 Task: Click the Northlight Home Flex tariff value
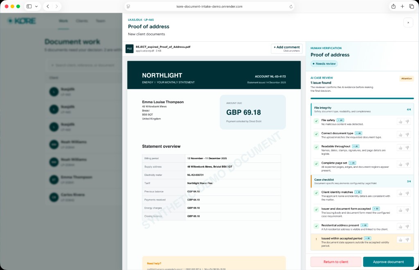pyautogui.click(x=200, y=183)
